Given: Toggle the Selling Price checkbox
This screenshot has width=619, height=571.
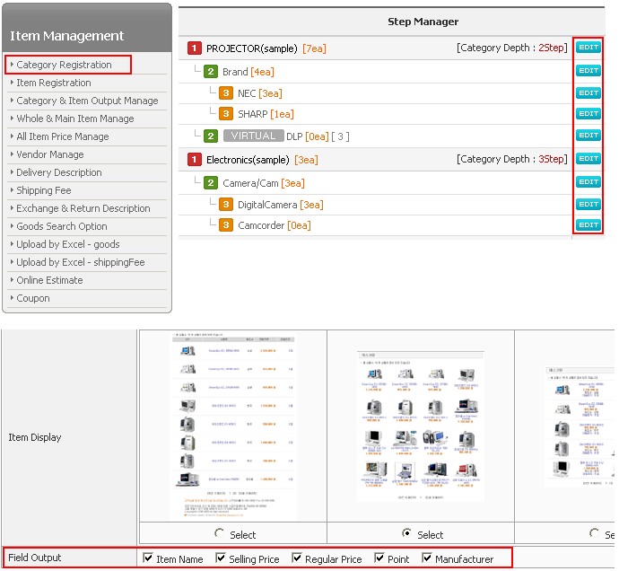Looking at the screenshot, I should (222, 558).
